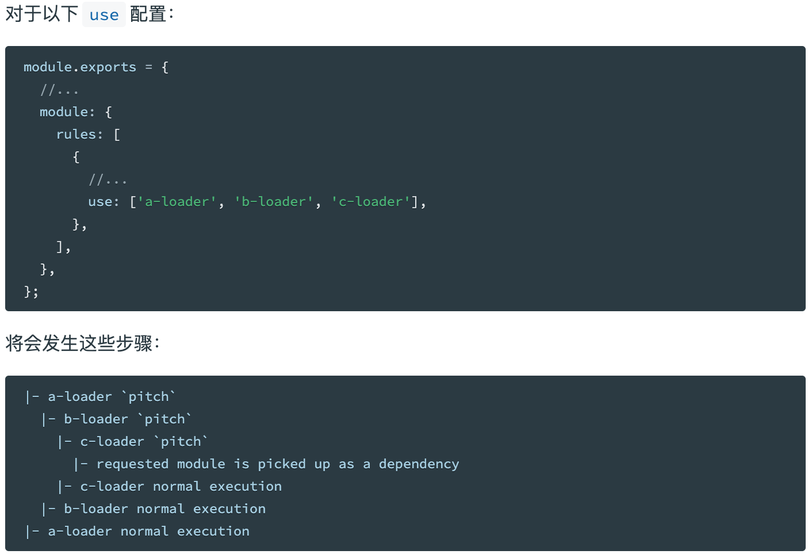This screenshot has width=812, height=558.
Task: Click the 'c-loader normal execution' line
Action: [170, 487]
